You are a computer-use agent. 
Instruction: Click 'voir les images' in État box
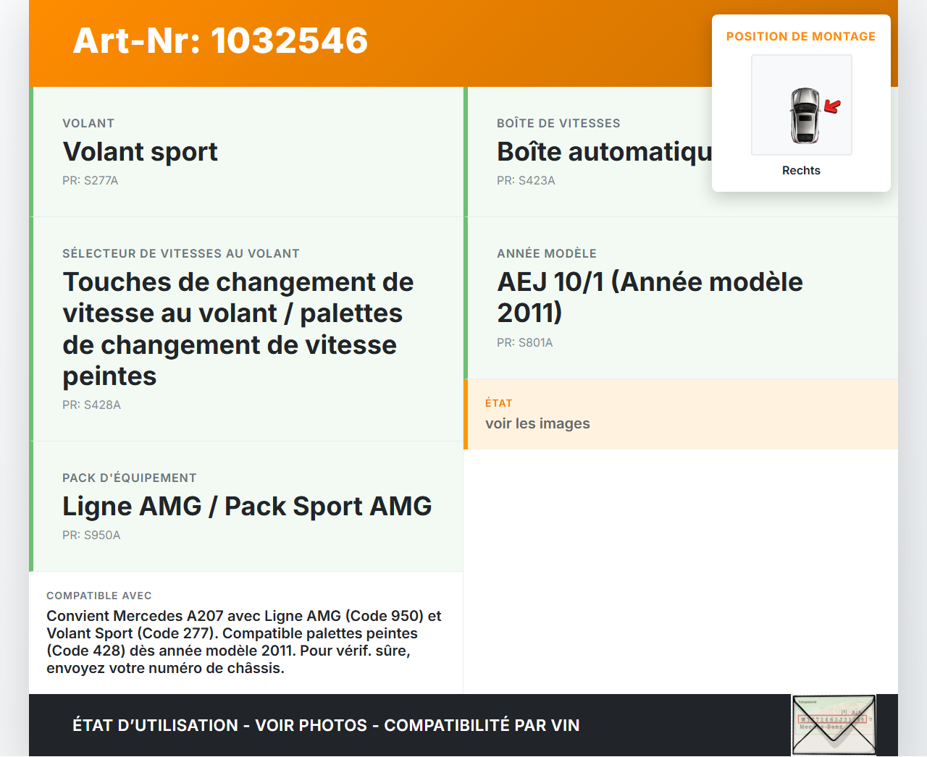(x=537, y=424)
